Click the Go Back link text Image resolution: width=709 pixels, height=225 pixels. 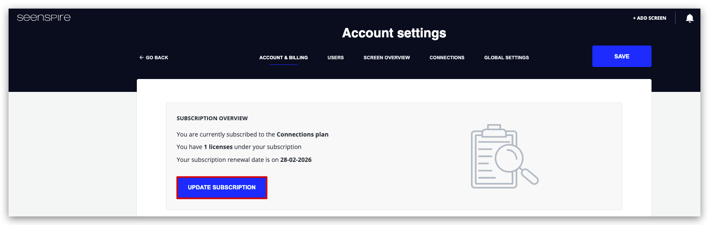pyautogui.click(x=157, y=58)
